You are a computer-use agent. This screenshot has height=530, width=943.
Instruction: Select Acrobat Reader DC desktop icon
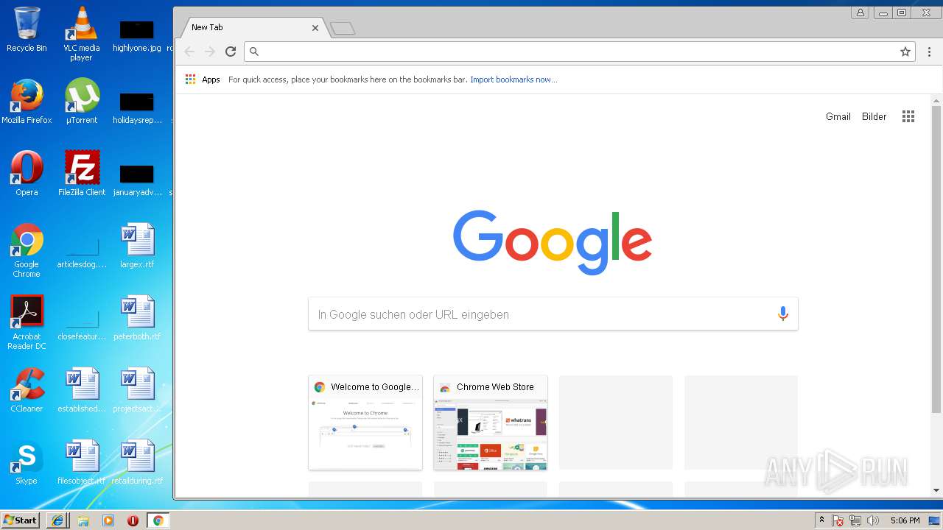(x=27, y=322)
